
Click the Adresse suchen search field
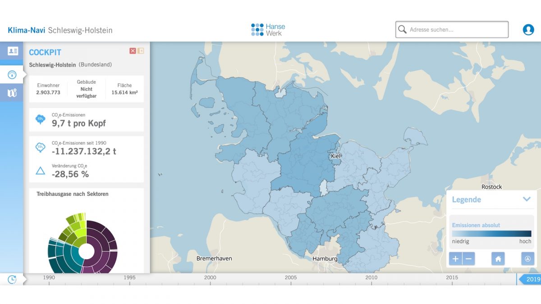tap(455, 30)
